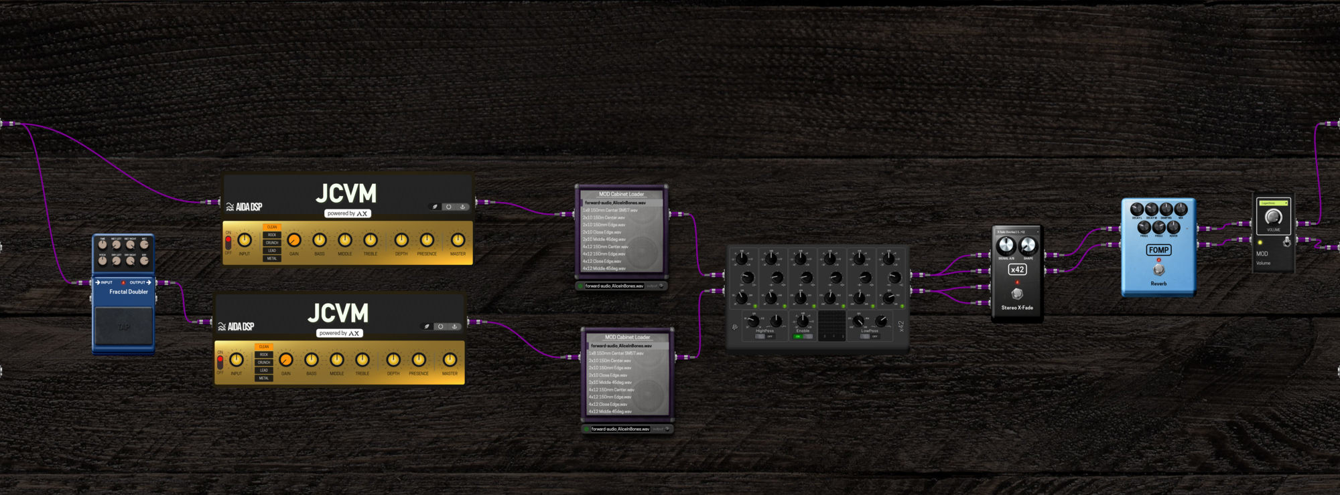This screenshot has height=495, width=1340.
Task: Click the SIGNAL A/B knob on Stereo X-Fade
Action: (1006, 245)
